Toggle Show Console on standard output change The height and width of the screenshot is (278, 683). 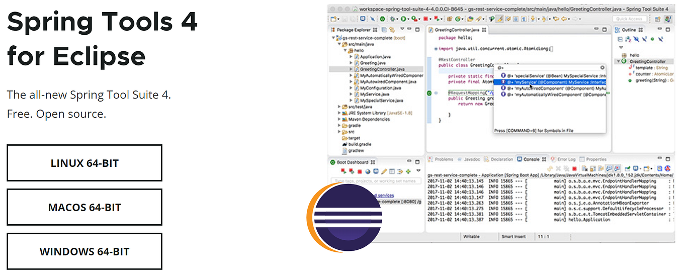coord(609,169)
